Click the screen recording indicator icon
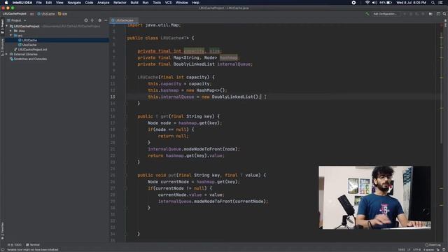 pos(353,3)
